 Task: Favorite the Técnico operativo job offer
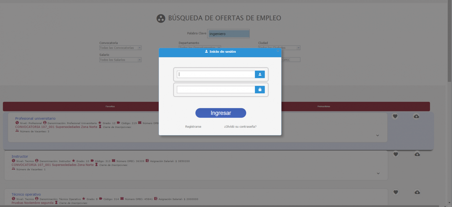point(395,192)
